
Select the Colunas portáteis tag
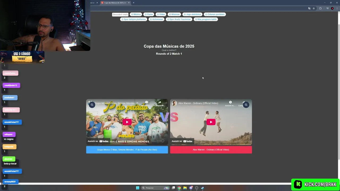pyautogui.click(x=215, y=14)
